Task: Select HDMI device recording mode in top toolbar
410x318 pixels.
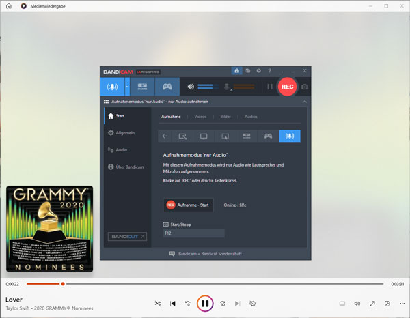Action: point(142,87)
